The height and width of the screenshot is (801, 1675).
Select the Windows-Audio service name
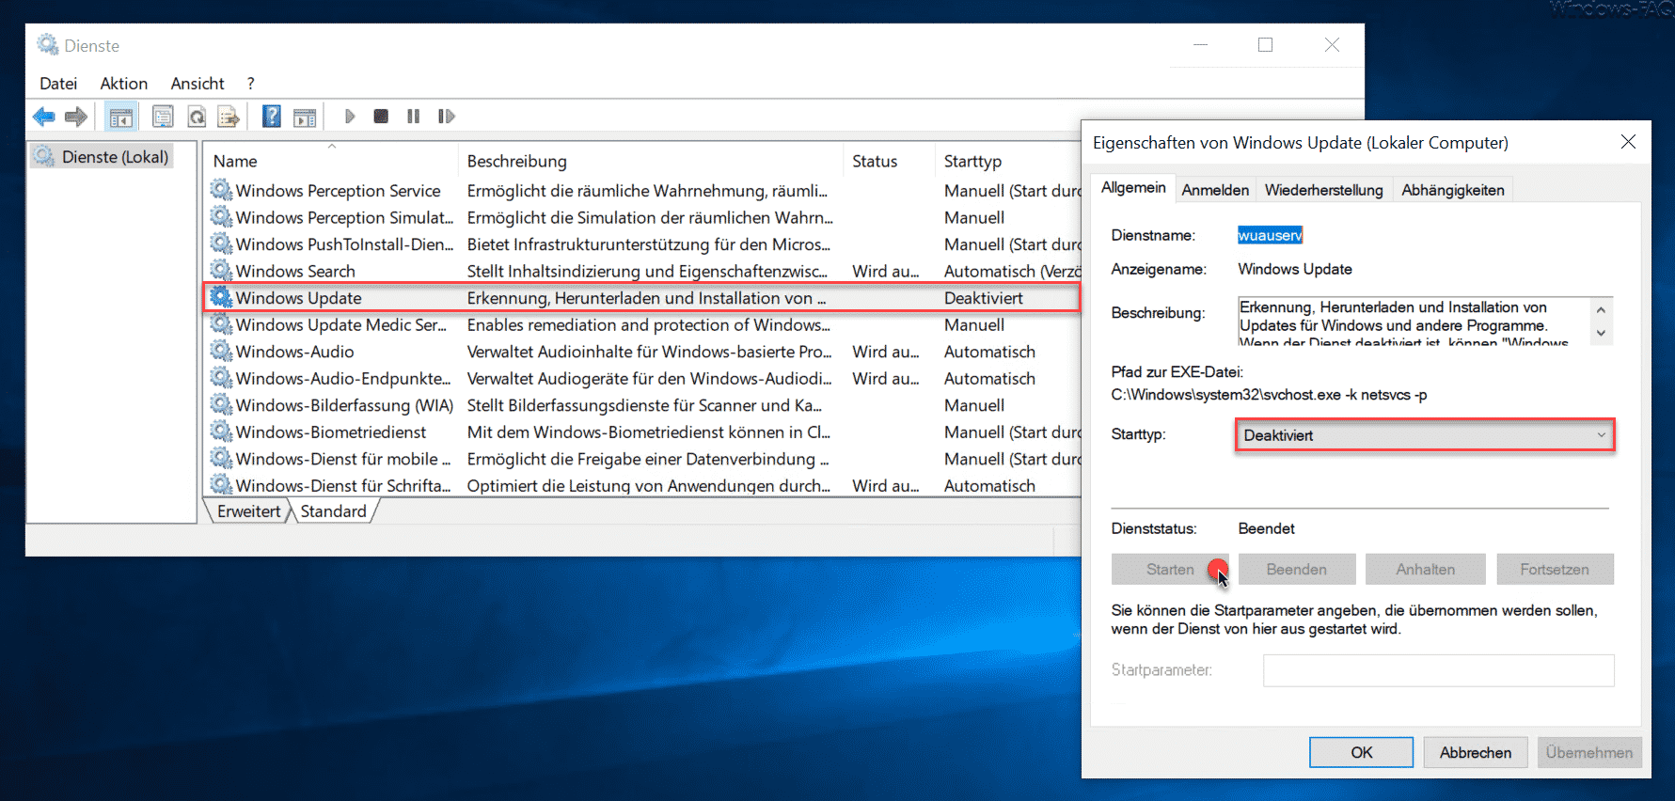(x=294, y=352)
